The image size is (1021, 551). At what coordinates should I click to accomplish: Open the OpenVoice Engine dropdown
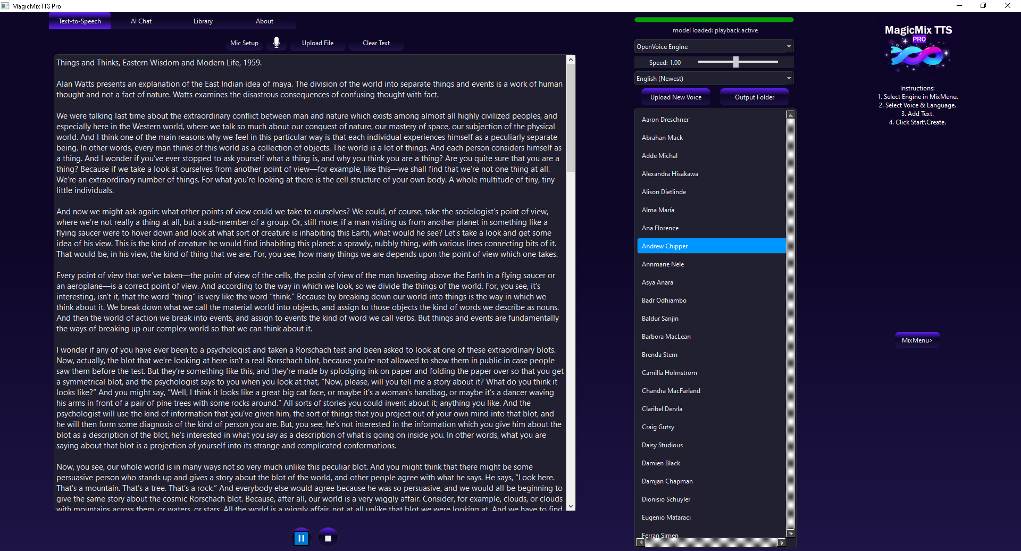click(714, 47)
